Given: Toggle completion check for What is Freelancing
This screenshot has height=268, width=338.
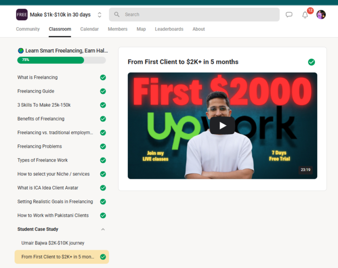Looking at the screenshot, I should 103,77.
